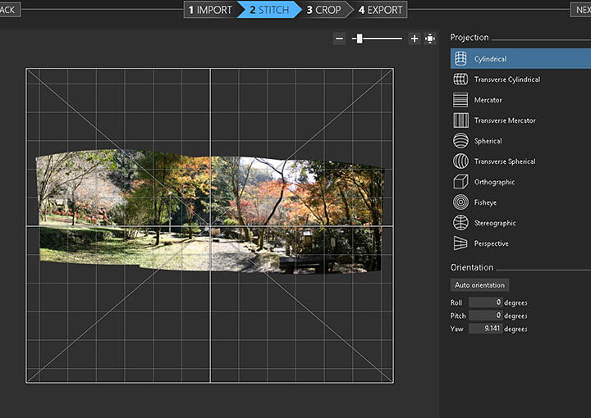This screenshot has width=591, height=418.
Task: Select the Transverse Mercator projection icon
Action: click(x=460, y=120)
